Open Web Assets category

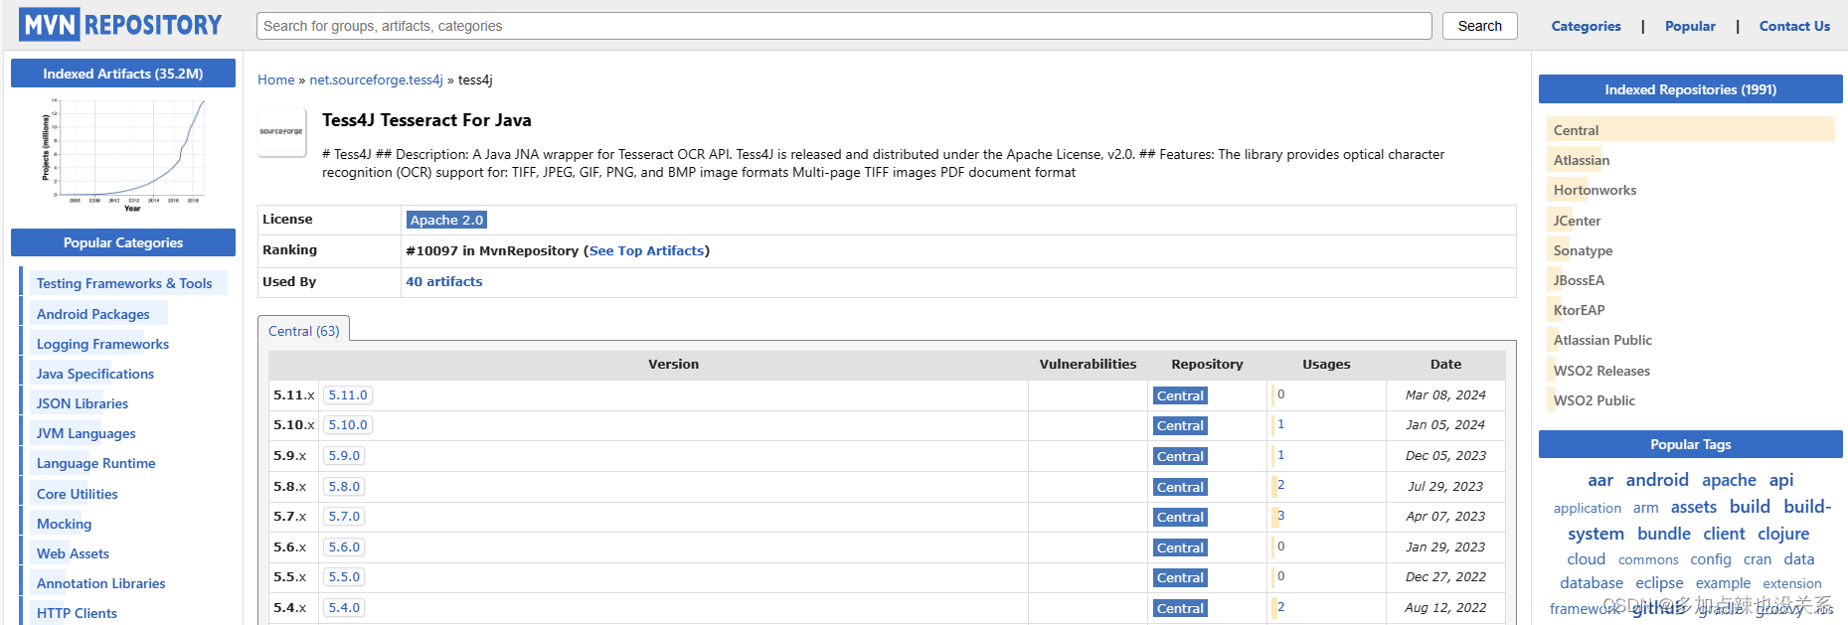(73, 553)
